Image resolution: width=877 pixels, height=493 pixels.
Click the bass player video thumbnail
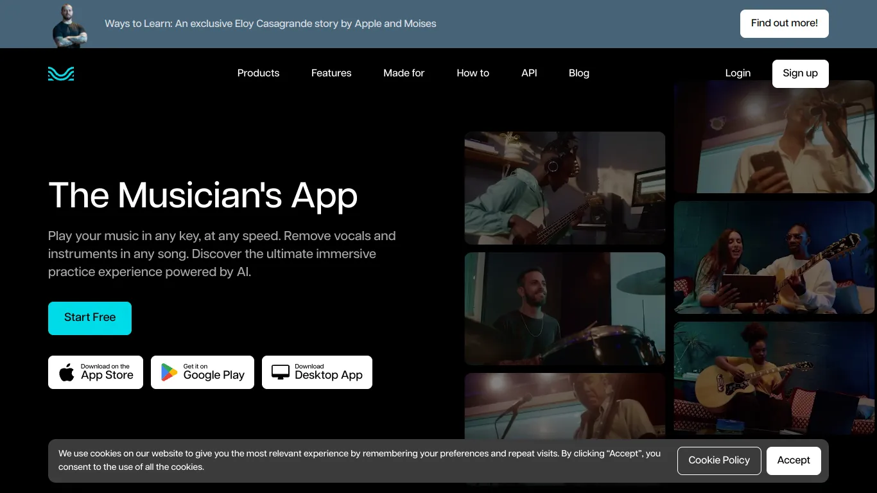565,187
